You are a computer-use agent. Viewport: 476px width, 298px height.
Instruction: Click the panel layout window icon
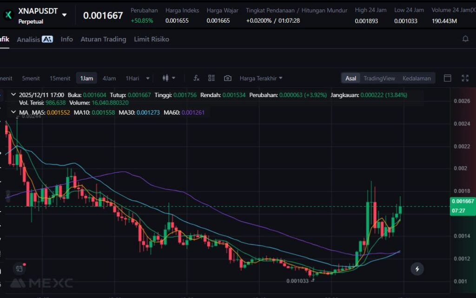click(447, 78)
